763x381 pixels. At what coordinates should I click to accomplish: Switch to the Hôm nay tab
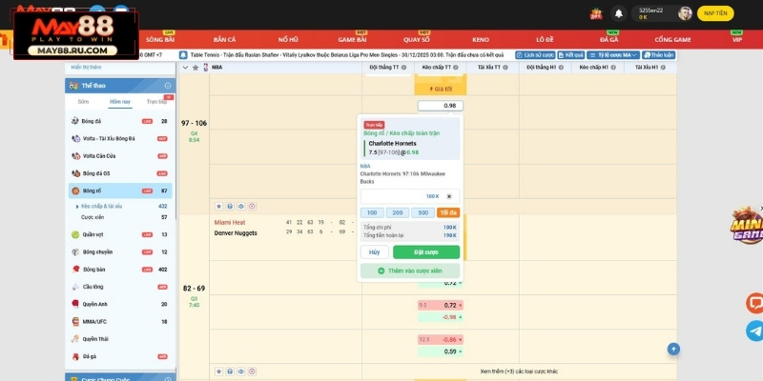pos(120,101)
